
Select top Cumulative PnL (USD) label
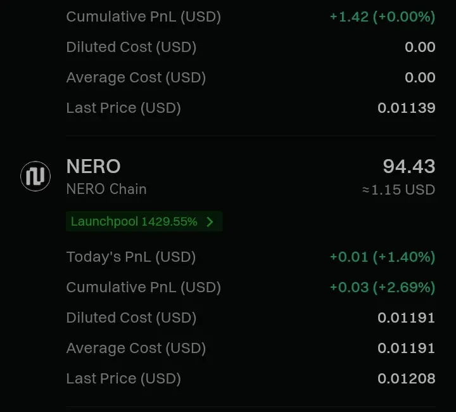[x=144, y=17]
